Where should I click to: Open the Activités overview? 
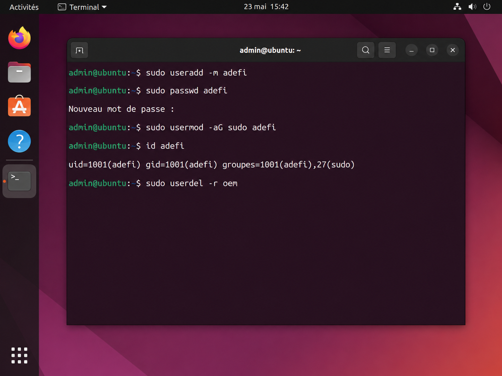[24, 7]
